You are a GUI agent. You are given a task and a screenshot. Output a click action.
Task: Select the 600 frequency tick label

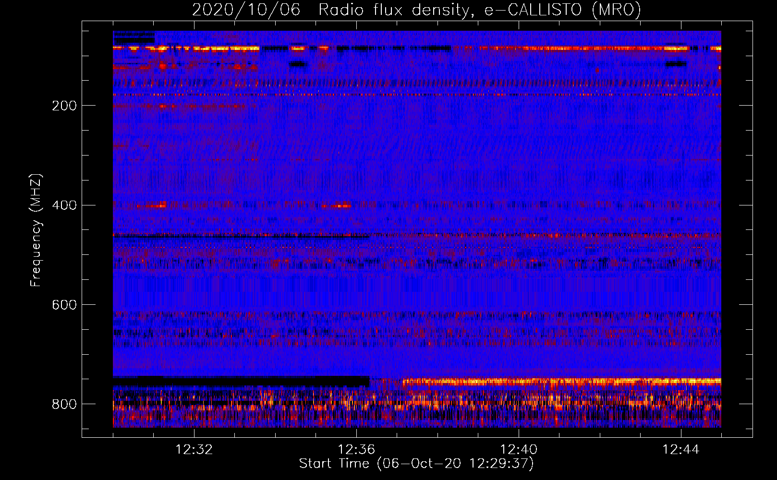click(x=64, y=305)
